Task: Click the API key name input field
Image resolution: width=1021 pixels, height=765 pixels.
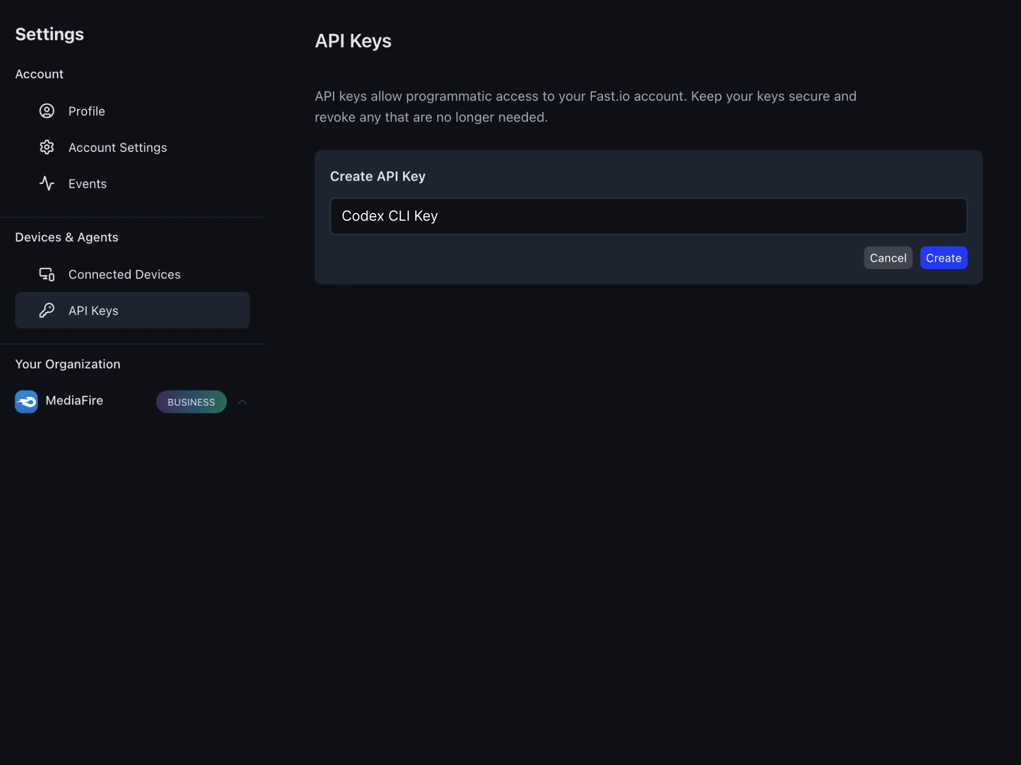Action: tap(648, 216)
